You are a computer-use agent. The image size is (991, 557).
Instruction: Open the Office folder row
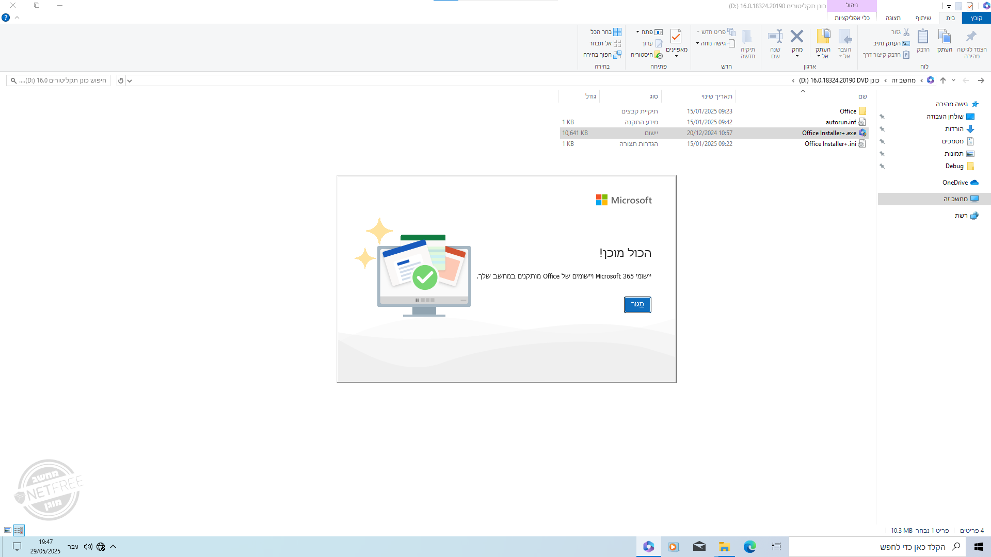click(x=714, y=111)
